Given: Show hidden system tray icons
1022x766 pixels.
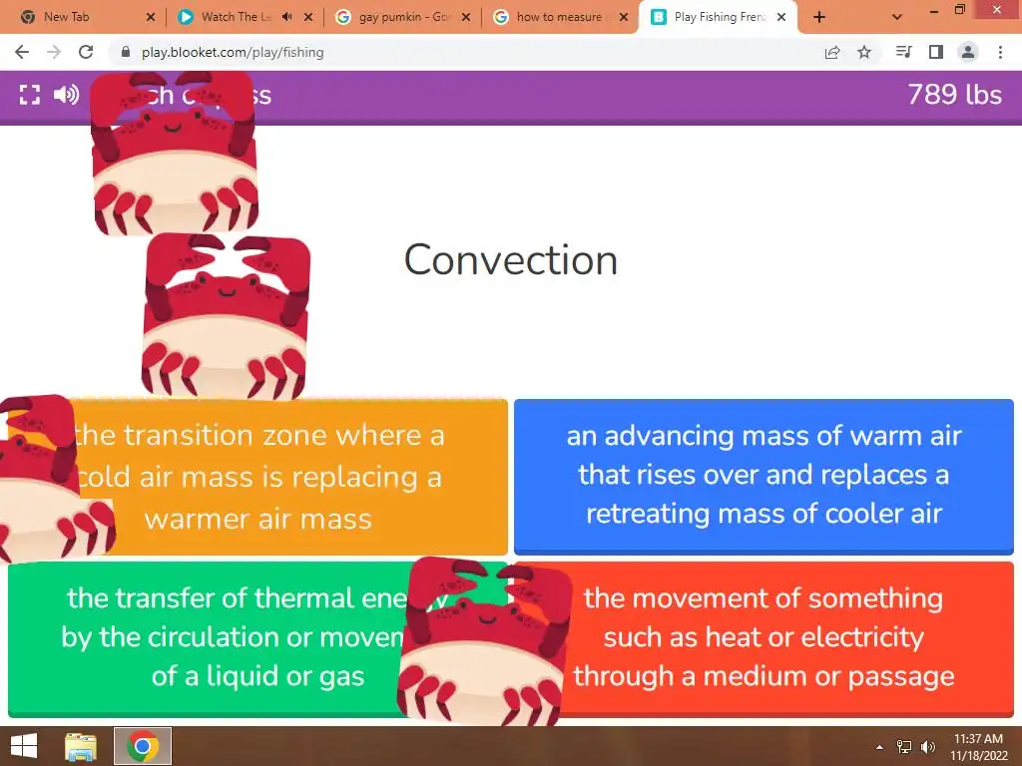Looking at the screenshot, I should coord(880,747).
